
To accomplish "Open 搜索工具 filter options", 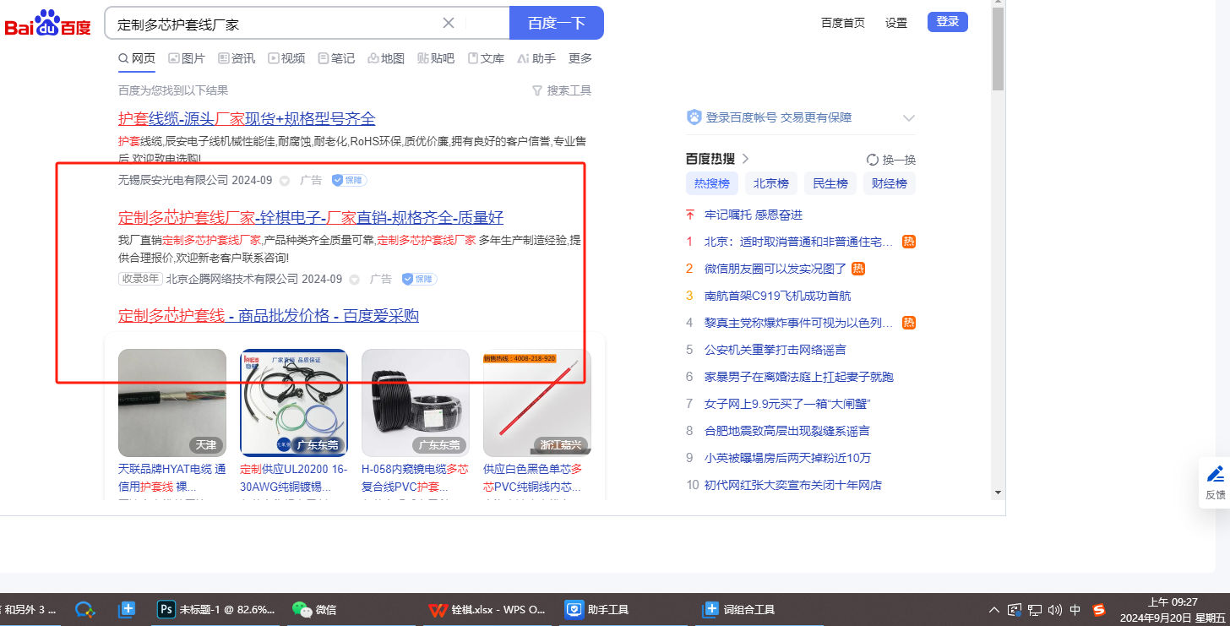I will [562, 90].
